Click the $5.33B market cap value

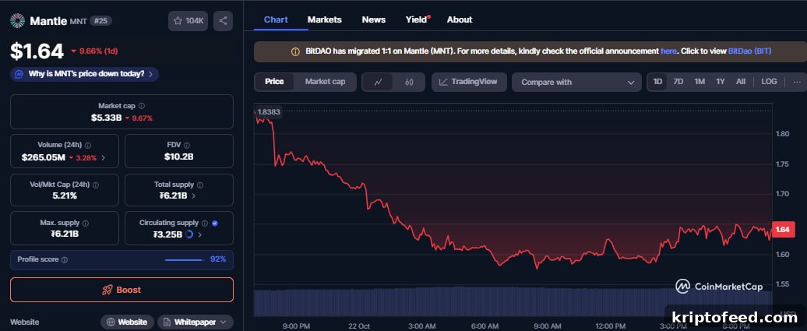[107, 118]
